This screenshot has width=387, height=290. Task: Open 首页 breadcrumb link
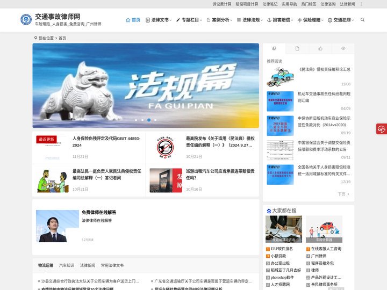click(x=62, y=38)
